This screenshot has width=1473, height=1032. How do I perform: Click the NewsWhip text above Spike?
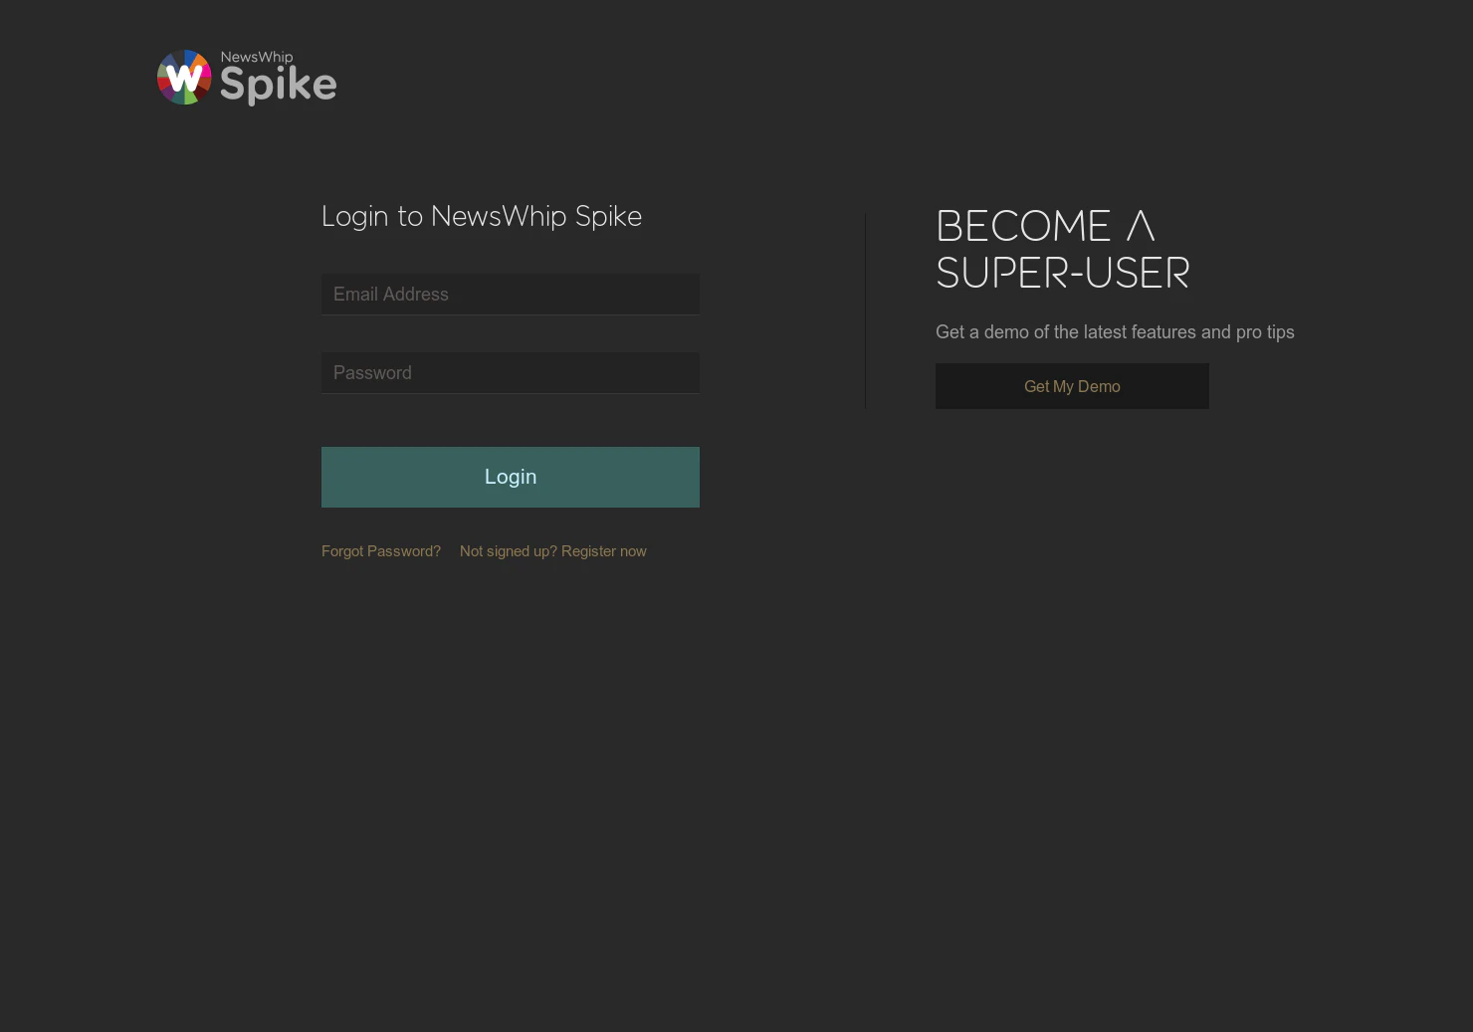coord(256,57)
